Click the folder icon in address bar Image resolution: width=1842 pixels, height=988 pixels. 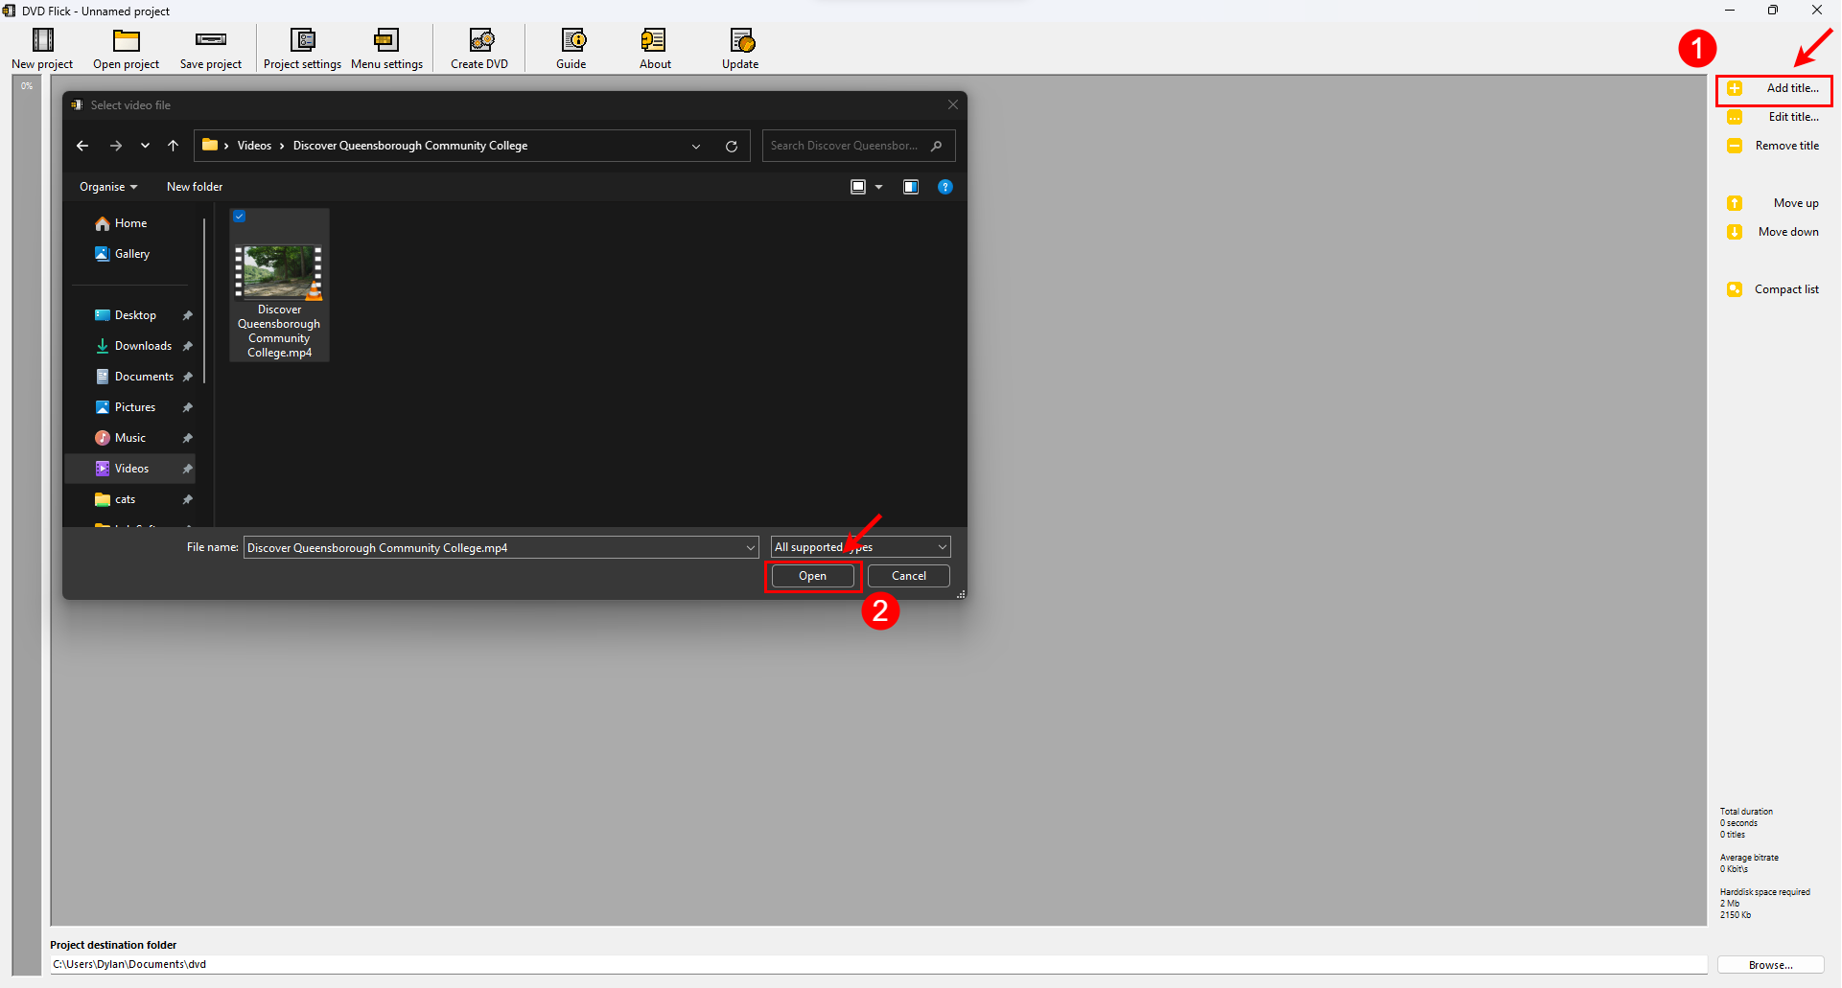[210, 146]
